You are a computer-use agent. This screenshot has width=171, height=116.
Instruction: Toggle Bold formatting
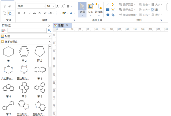19,13
